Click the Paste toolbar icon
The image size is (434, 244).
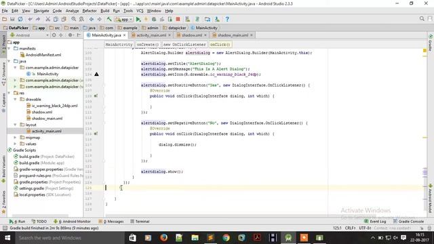pyautogui.click(x=64, y=19)
